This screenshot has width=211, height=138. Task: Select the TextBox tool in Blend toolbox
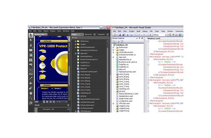(x=31, y=60)
